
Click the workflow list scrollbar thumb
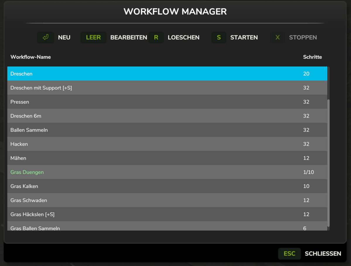[x=329, y=163]
